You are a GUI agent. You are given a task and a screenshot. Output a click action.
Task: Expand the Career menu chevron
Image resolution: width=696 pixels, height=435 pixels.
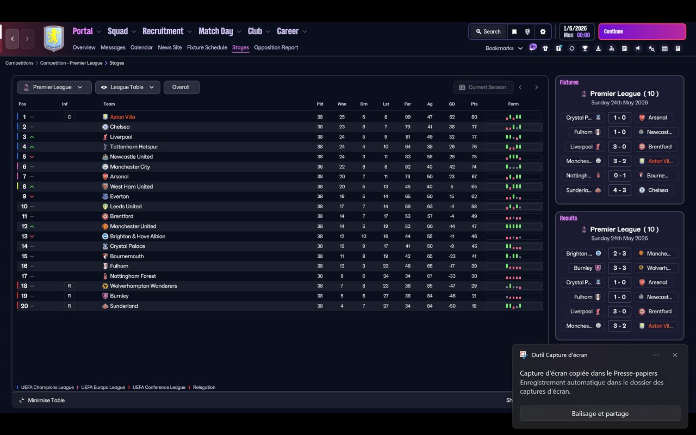304,32
